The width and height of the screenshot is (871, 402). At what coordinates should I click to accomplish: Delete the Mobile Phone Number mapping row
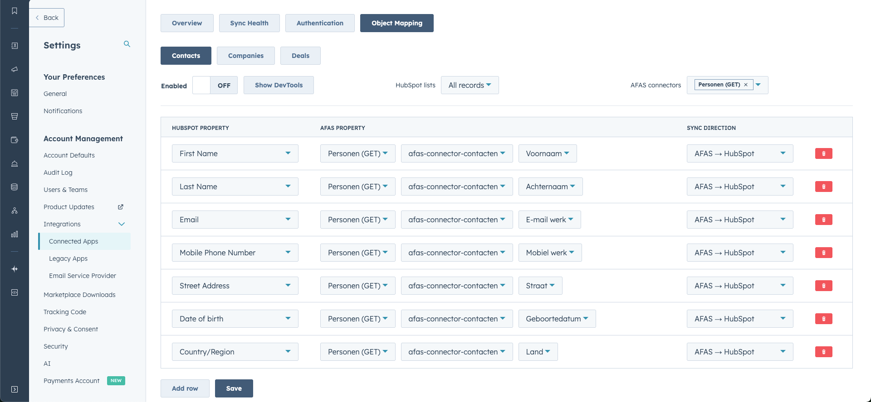click(823, 253)
